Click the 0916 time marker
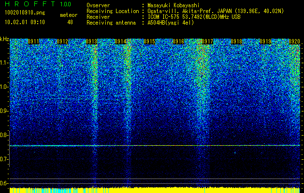Image resolution: width=304 pixels, height=193 pixels. (x=178, y=41)
